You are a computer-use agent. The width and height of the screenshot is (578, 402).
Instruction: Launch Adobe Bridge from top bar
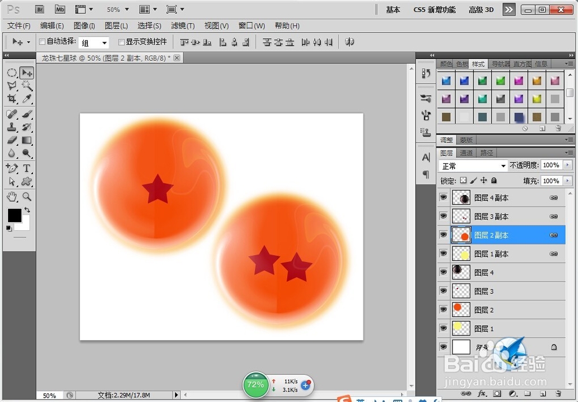tap(40, 10)
